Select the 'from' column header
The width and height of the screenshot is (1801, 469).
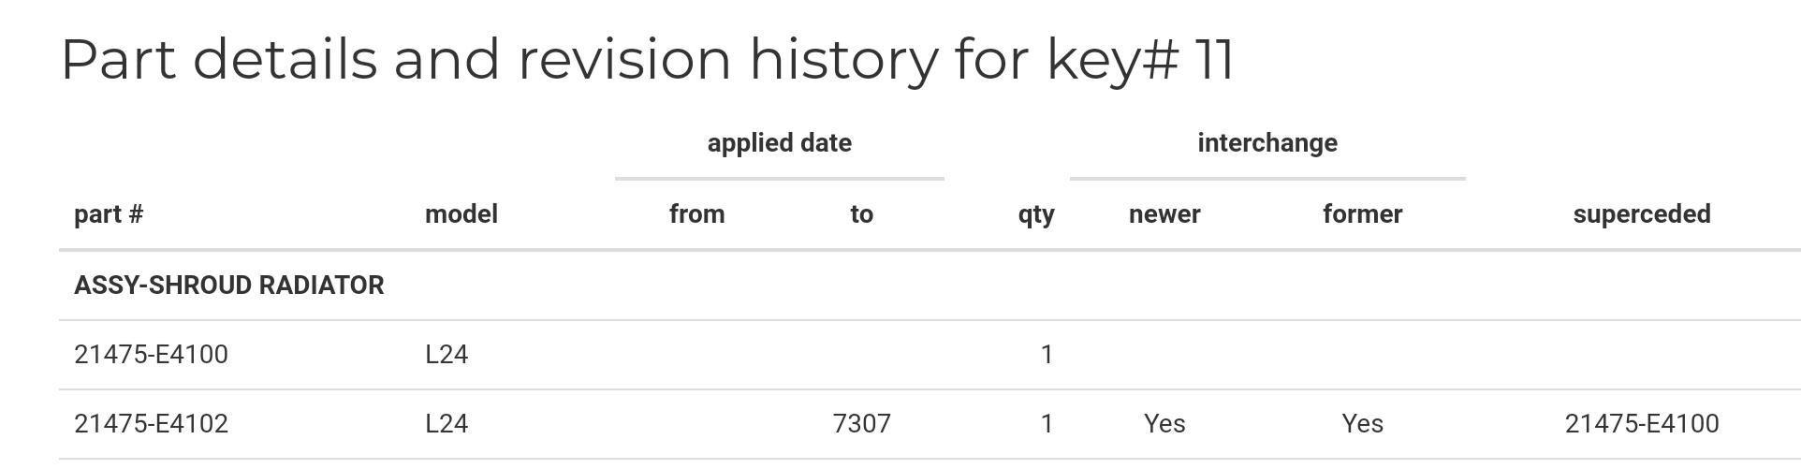(697, 214)
